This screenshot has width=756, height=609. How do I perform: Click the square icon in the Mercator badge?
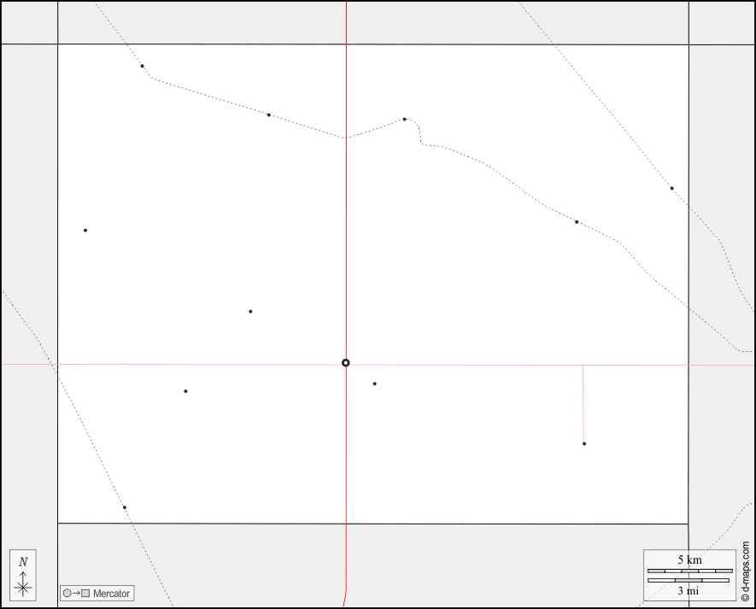pyautogui.click(x=85, y=594)
